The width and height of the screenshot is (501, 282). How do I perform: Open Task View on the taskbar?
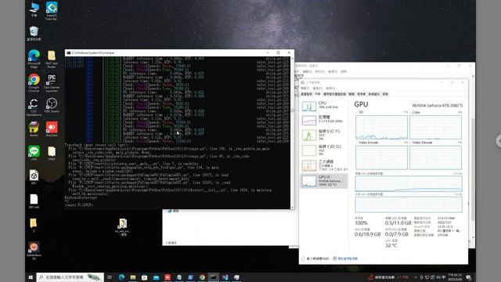point(110,277)
